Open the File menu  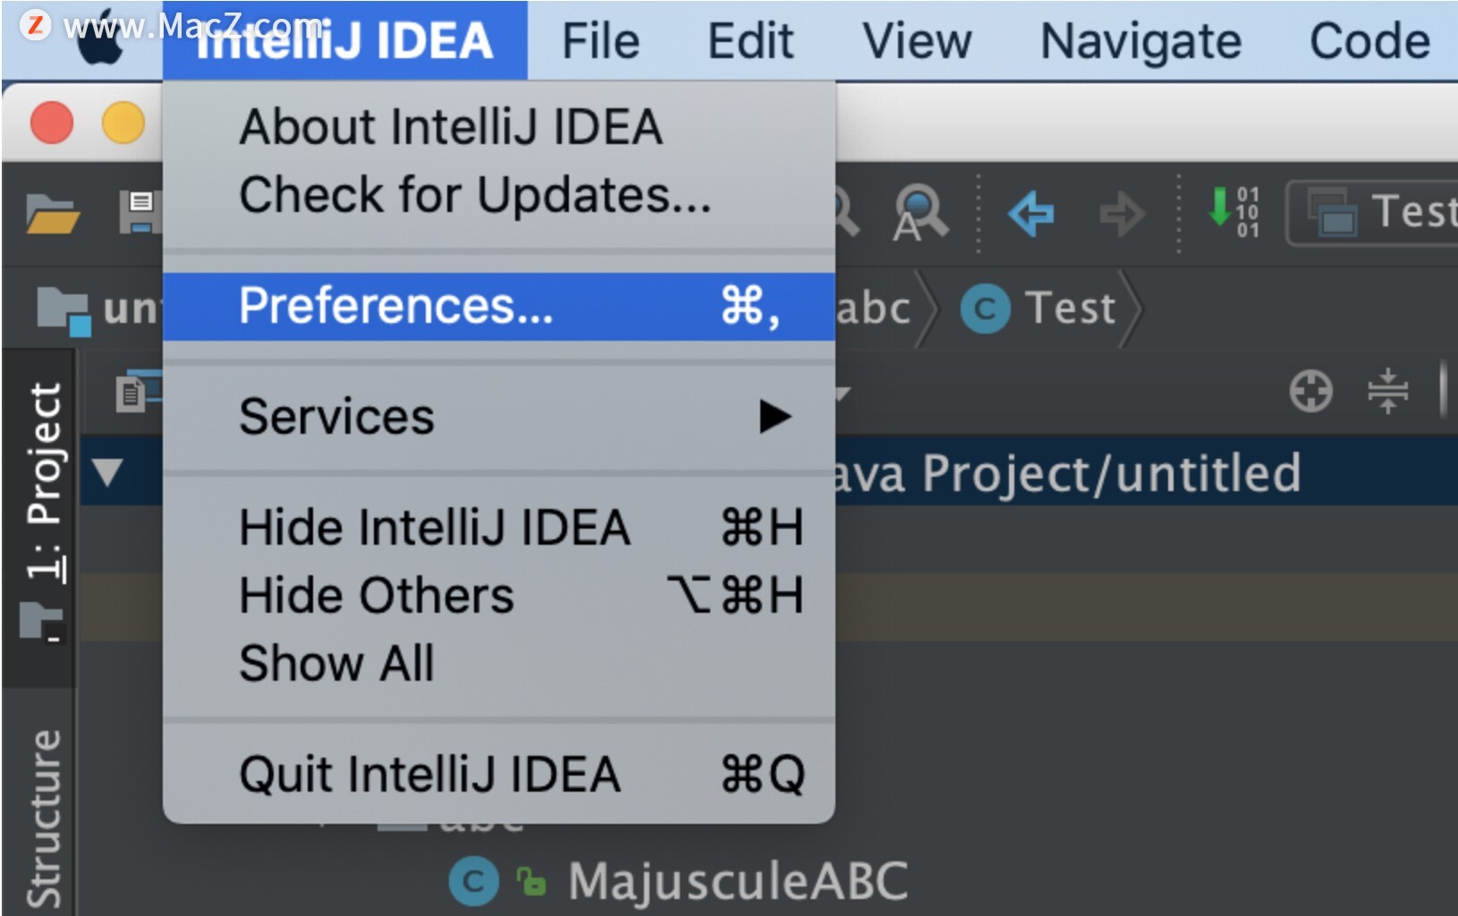[600, 41]
